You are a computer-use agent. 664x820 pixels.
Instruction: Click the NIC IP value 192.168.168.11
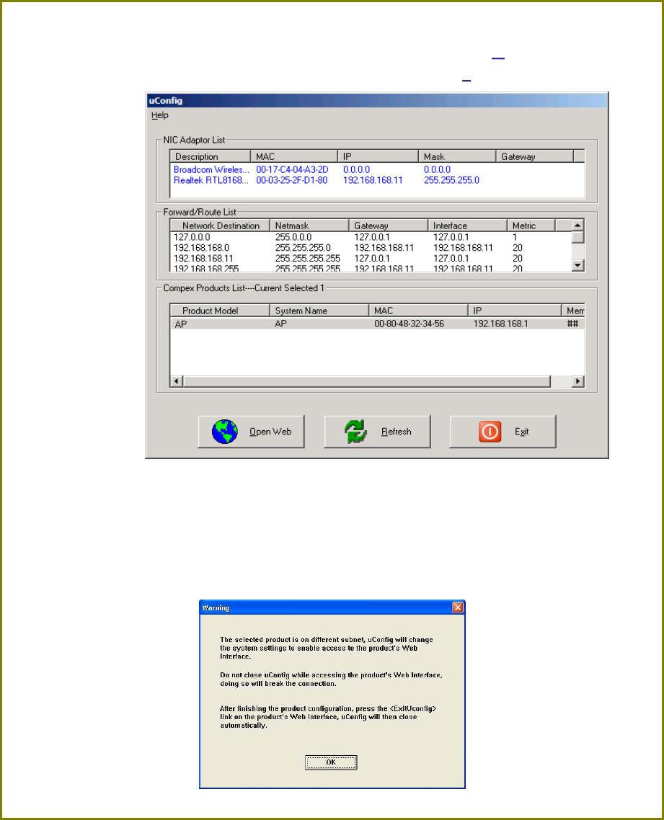(x=373, y=180)
